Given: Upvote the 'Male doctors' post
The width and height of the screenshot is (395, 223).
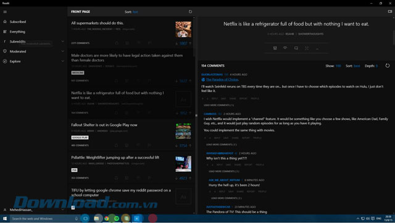Looking at the screenshot, I should click(190, 81).
